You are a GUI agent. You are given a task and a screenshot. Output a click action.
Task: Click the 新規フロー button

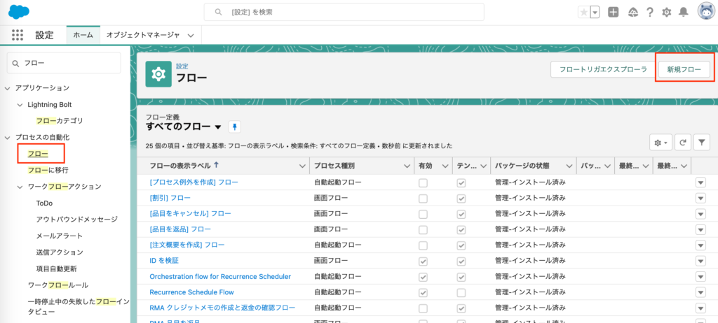[684, 69]
